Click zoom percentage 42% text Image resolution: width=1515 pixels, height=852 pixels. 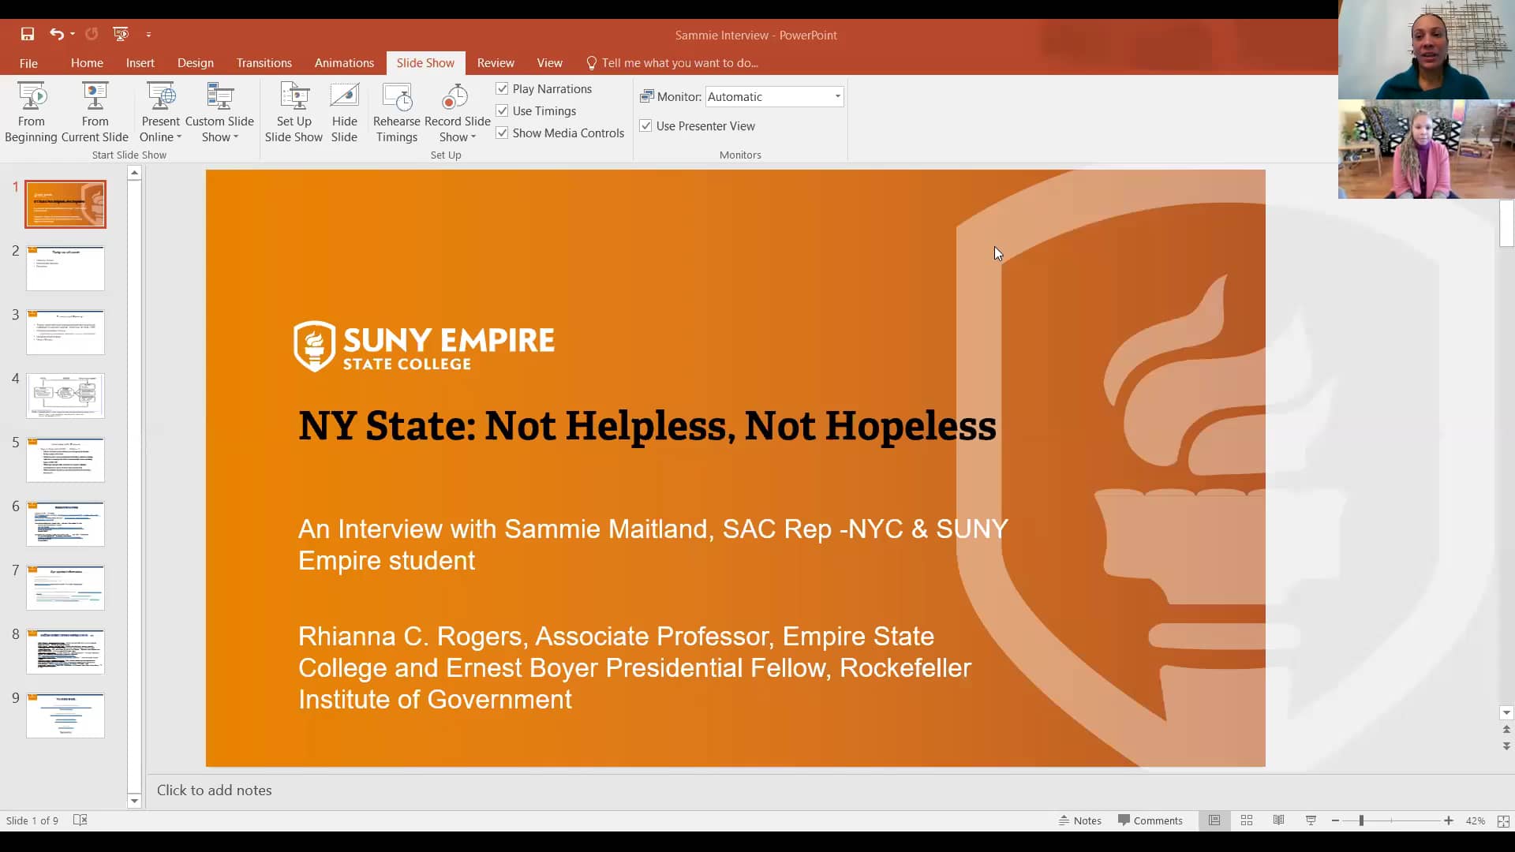tap(1476, 820)
